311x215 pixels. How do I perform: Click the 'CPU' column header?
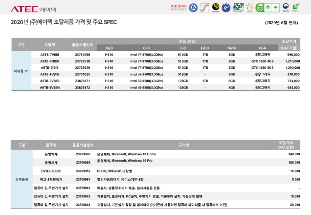[147, 48]
